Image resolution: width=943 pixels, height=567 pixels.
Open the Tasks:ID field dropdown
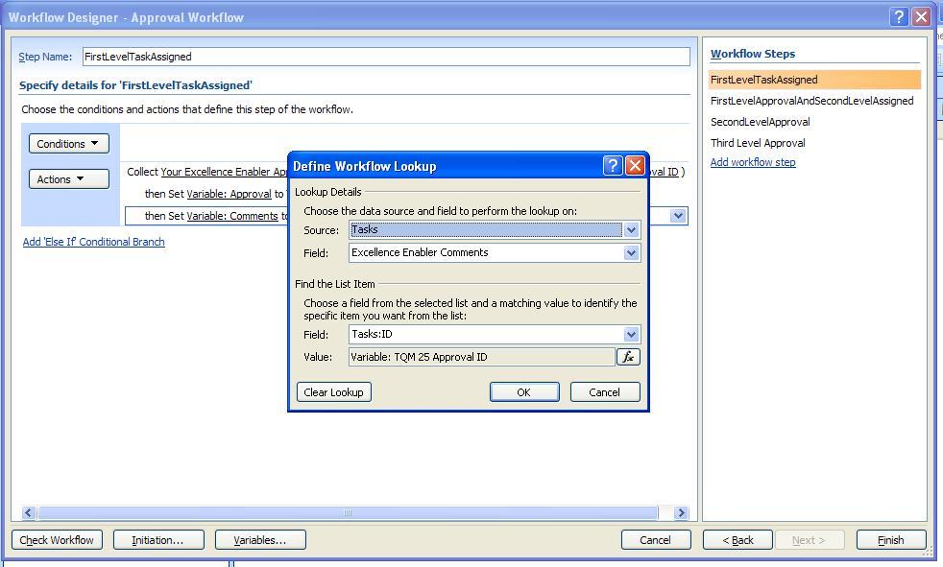[631, 335]
